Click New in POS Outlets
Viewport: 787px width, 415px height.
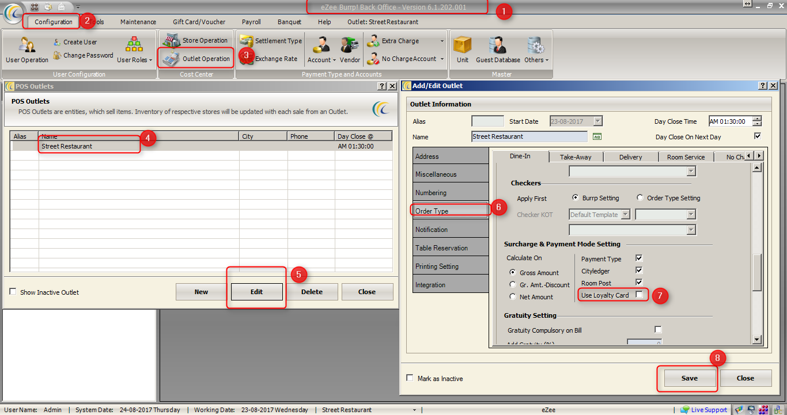(x=201, y=292)
